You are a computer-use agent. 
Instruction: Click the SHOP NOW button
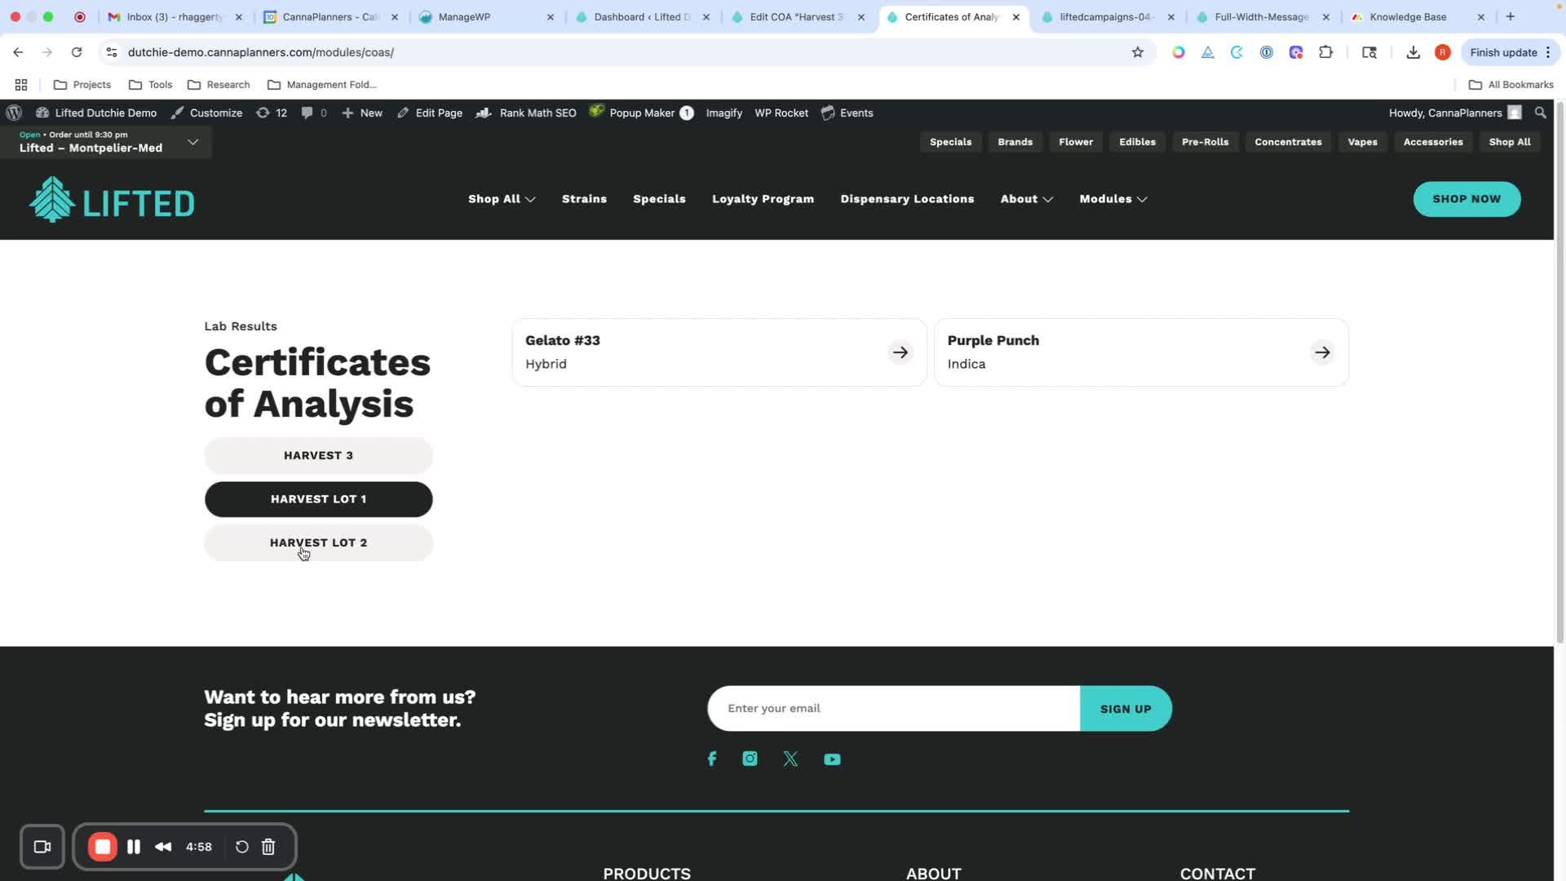pos(1466,199)
